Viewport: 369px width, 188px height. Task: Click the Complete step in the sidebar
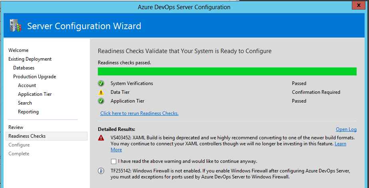19,154
